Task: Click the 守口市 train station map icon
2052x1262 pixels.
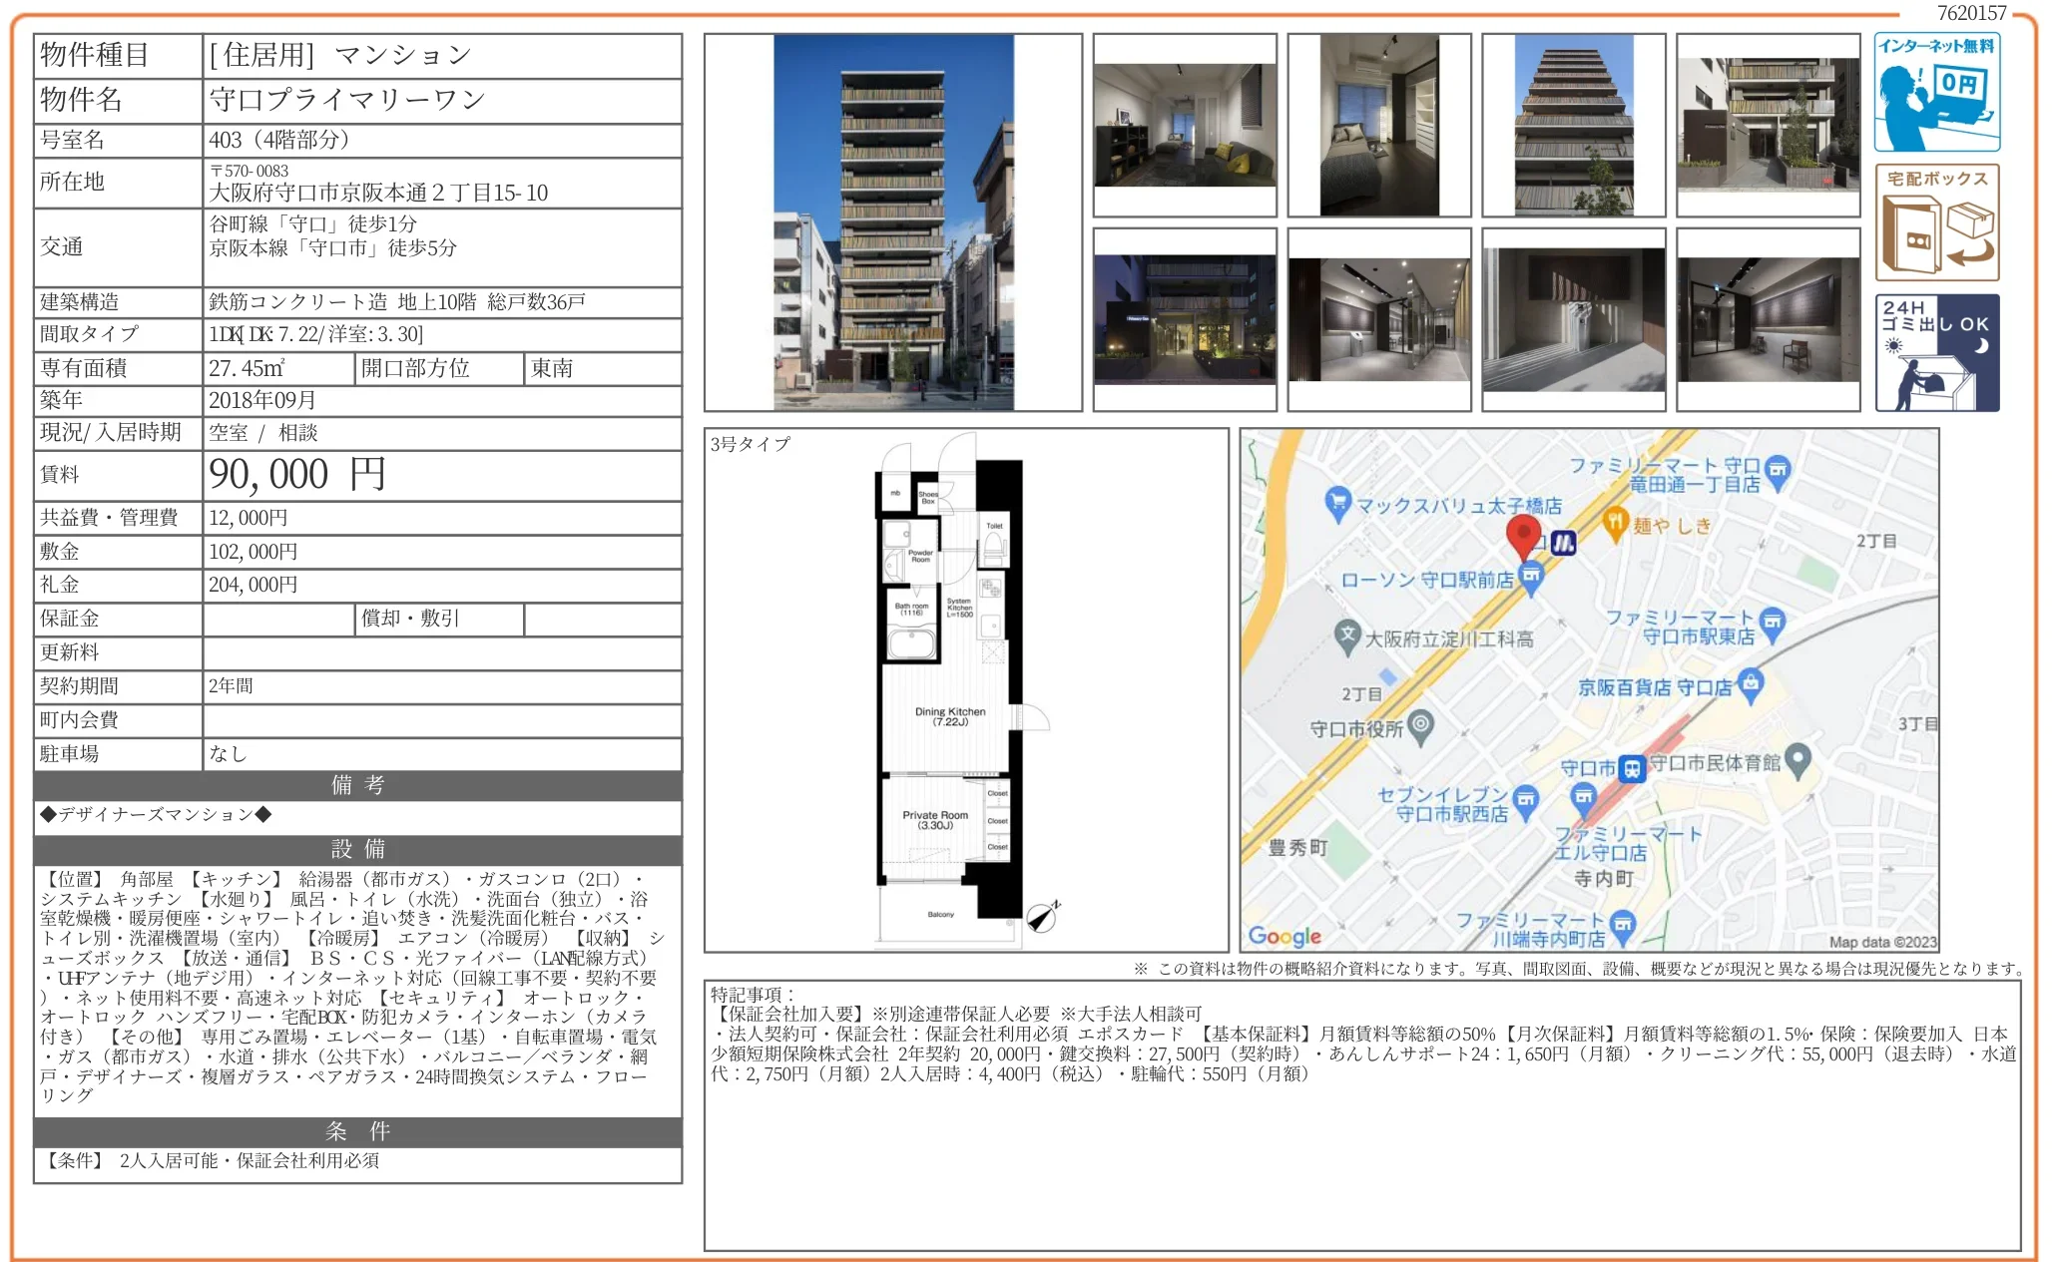Action: (x=1631, y=769)
